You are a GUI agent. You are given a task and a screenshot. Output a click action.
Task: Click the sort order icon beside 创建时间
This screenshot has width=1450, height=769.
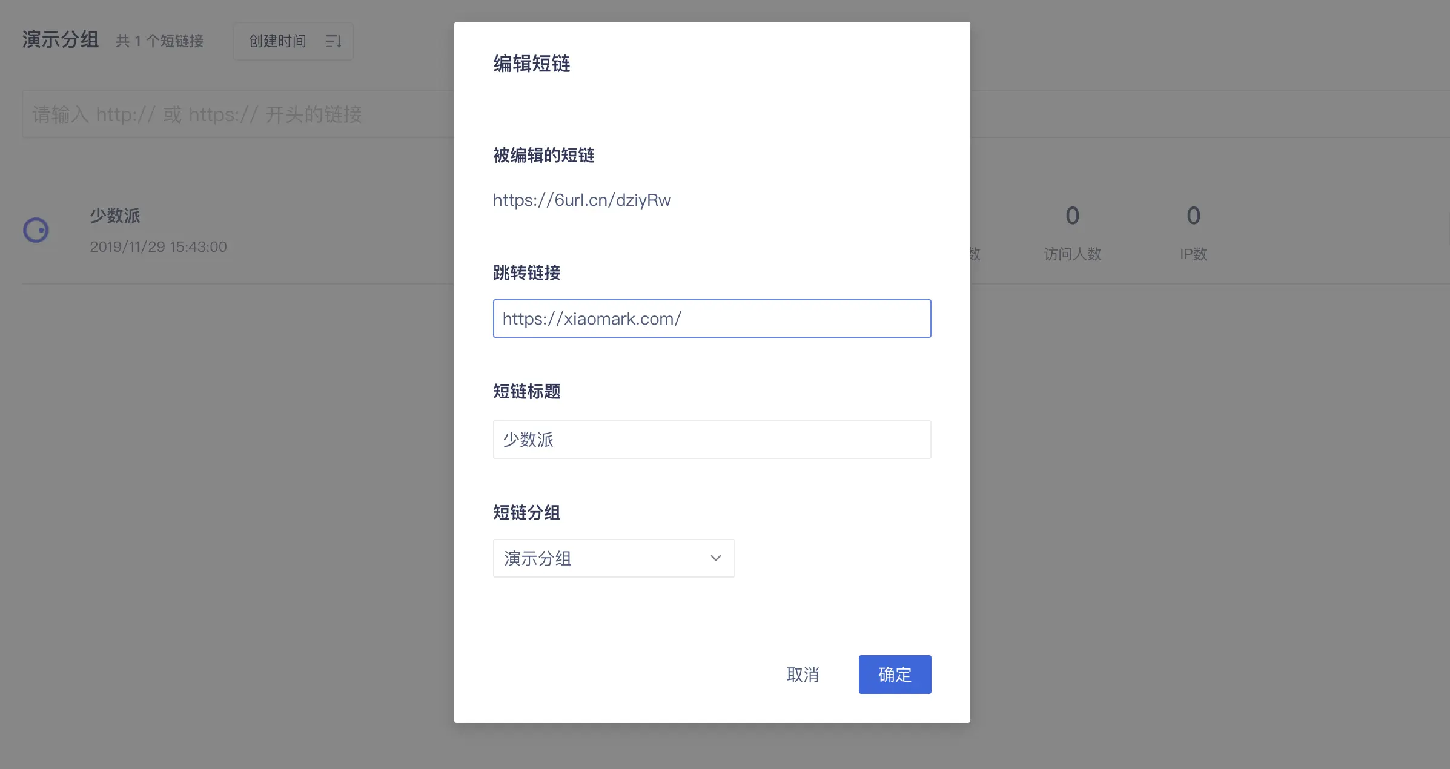tap(333, 41)
